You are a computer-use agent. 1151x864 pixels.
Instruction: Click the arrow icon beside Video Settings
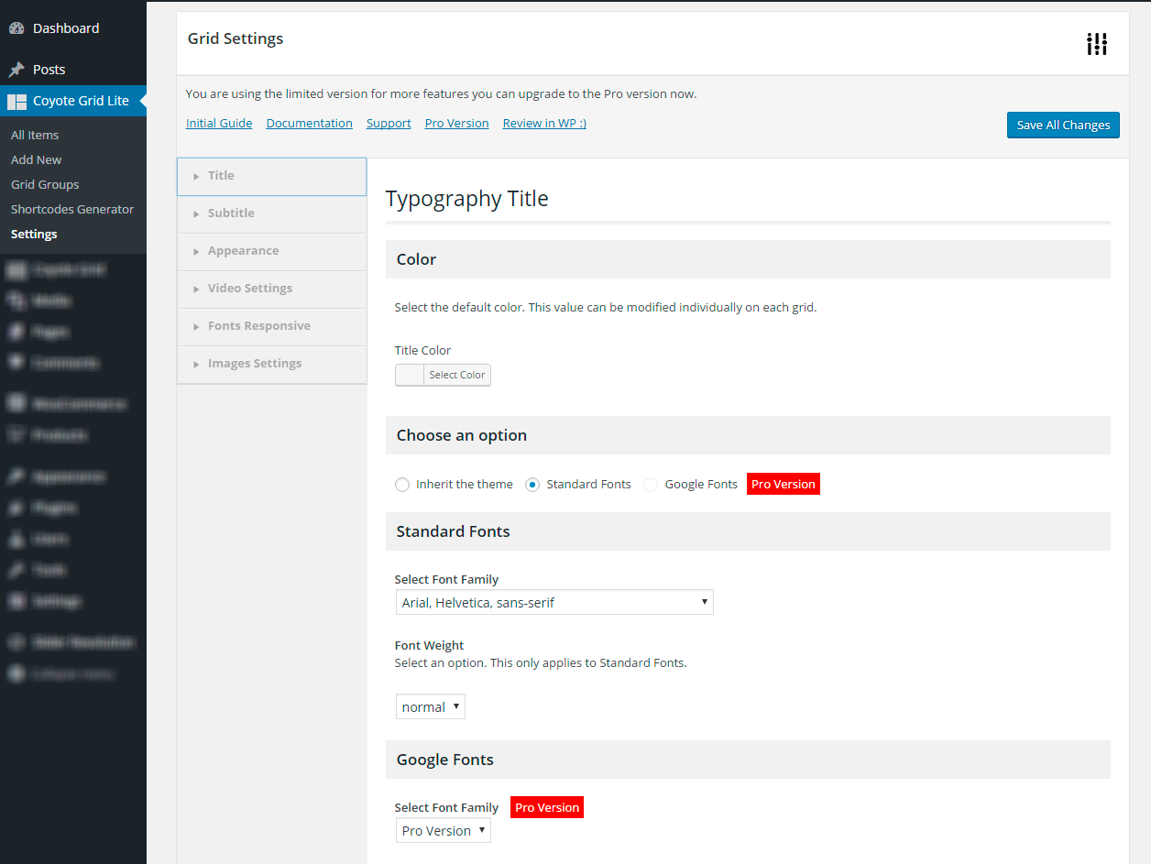[x=196, y=289]
